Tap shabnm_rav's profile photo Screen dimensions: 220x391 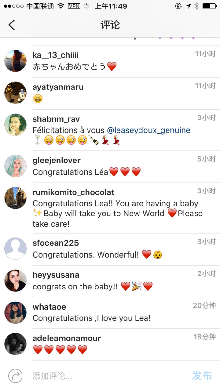coord(15,125)
